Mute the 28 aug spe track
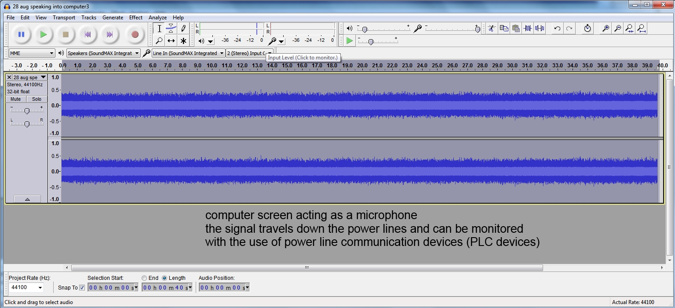 click(x=16, y=99)
